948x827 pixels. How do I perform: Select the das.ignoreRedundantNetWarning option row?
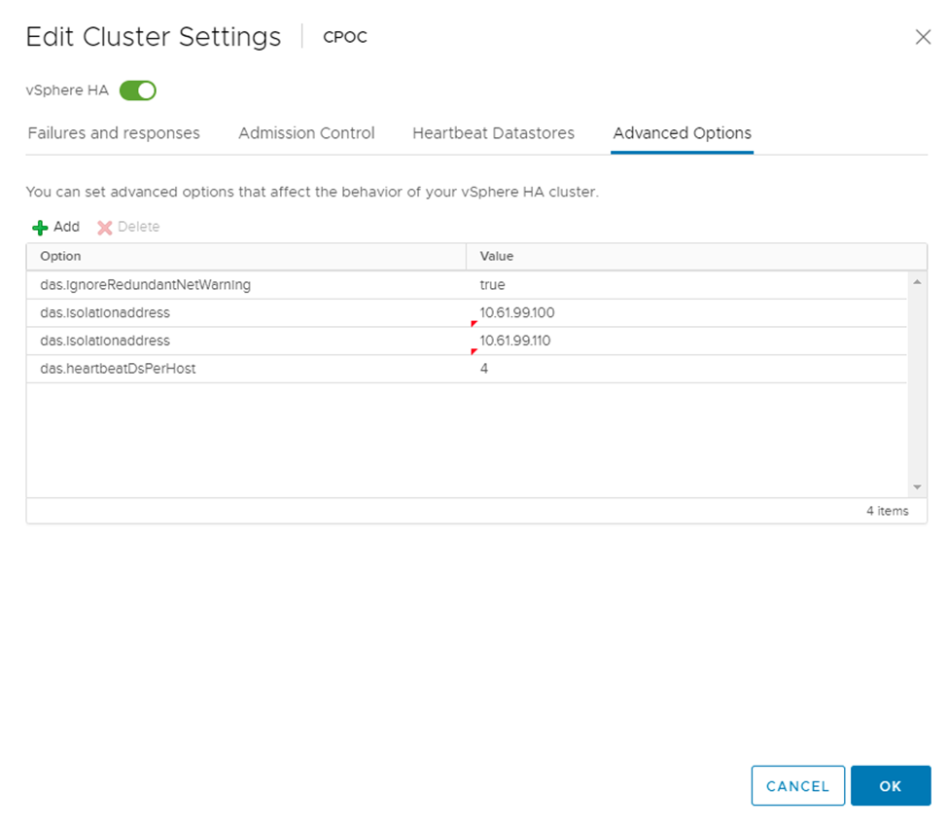(x=146, y=285)
